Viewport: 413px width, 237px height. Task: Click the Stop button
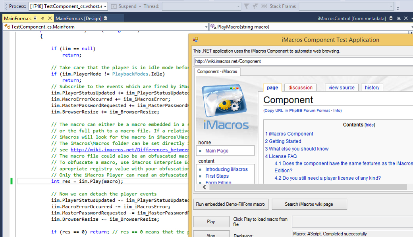point(211,234)
